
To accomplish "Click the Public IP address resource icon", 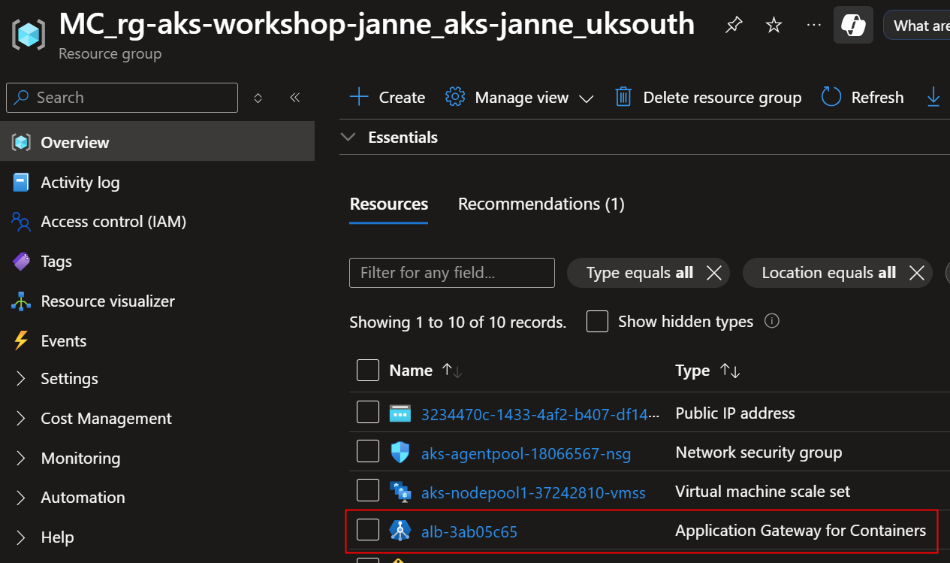I will pyautogui.click(x=400, y=413).
